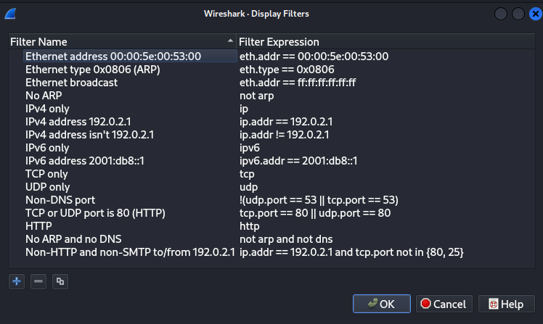Sort by the Filter Name column header
The image size is (543, 324).
pos(122,42)
